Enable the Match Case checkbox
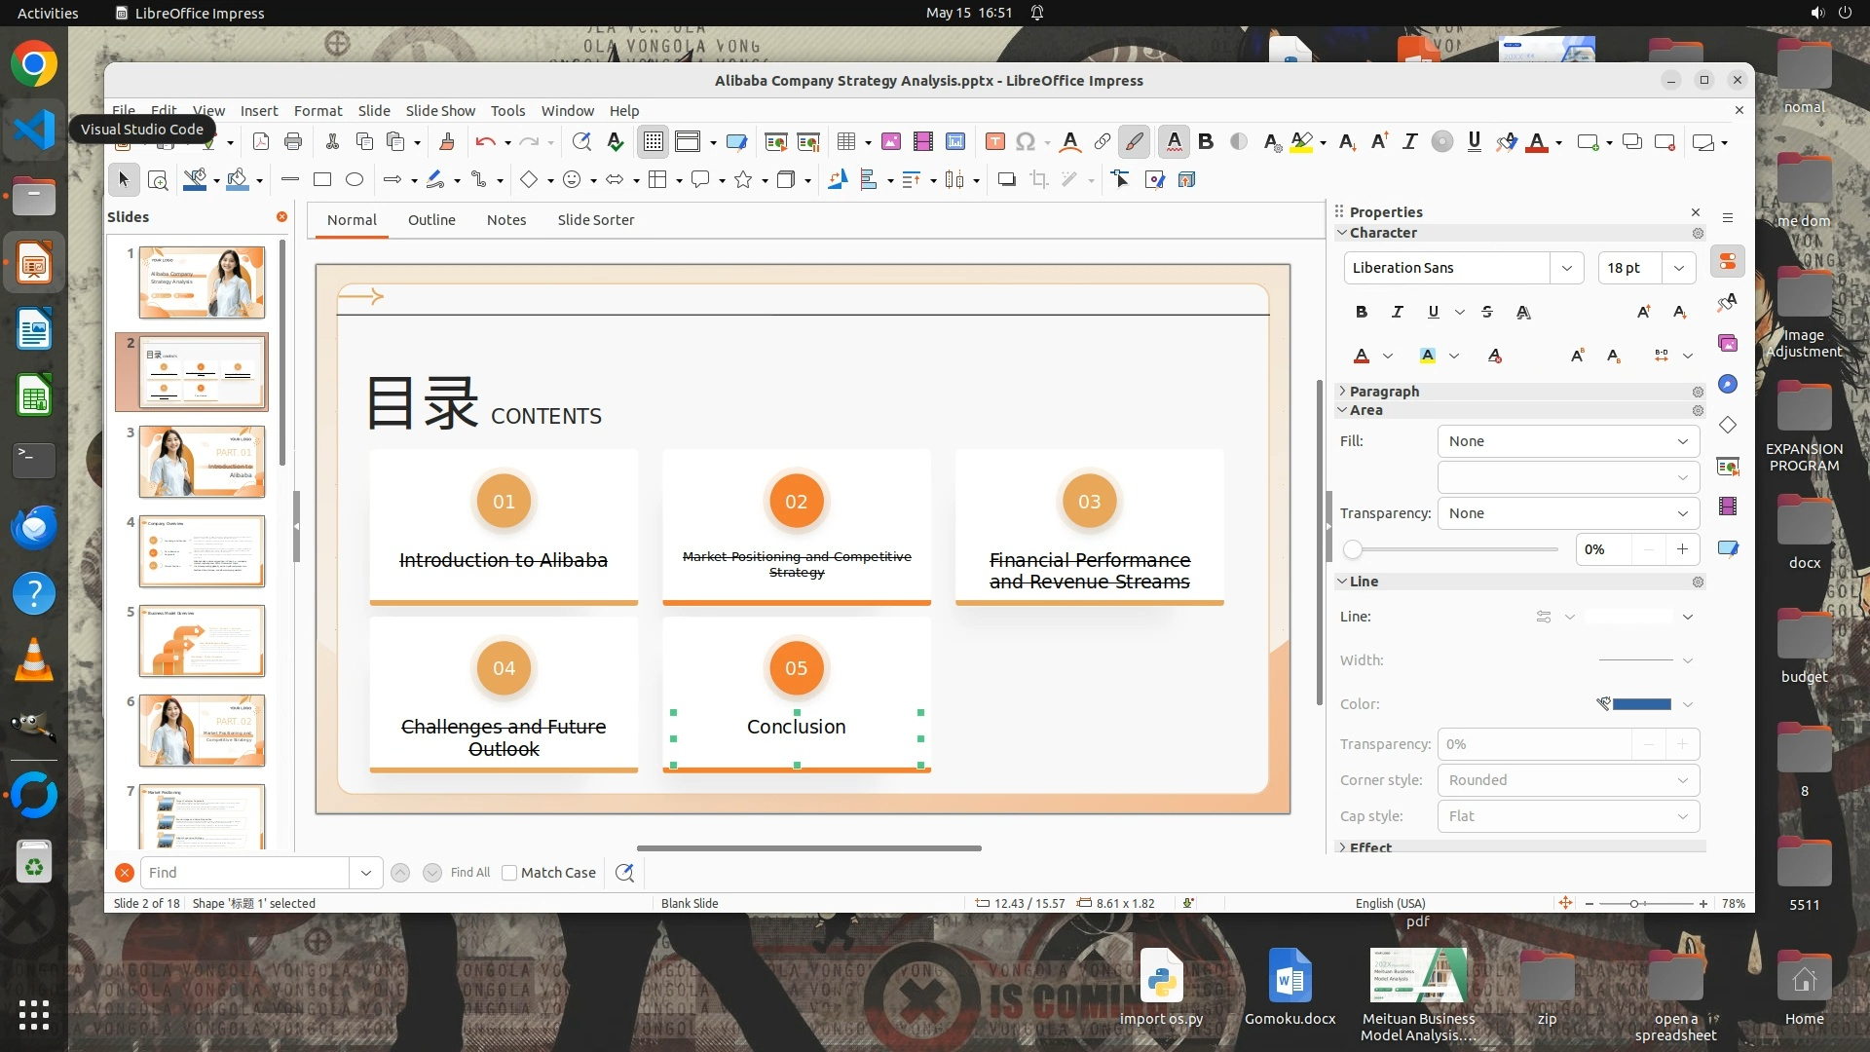This screenshot has width=1870, height=1052. pos(509,873)
